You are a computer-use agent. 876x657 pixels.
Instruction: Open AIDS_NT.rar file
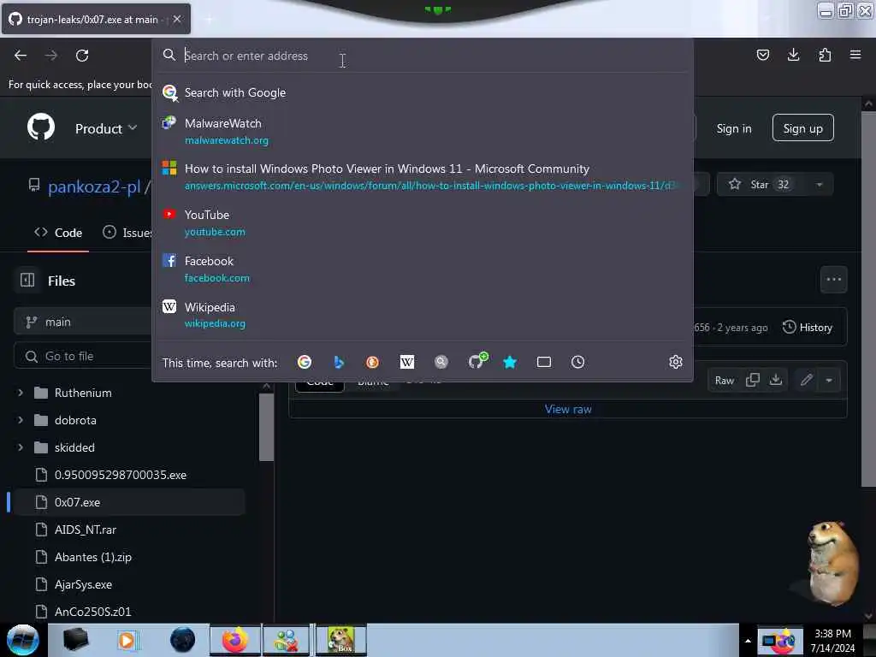pos(86,530)
